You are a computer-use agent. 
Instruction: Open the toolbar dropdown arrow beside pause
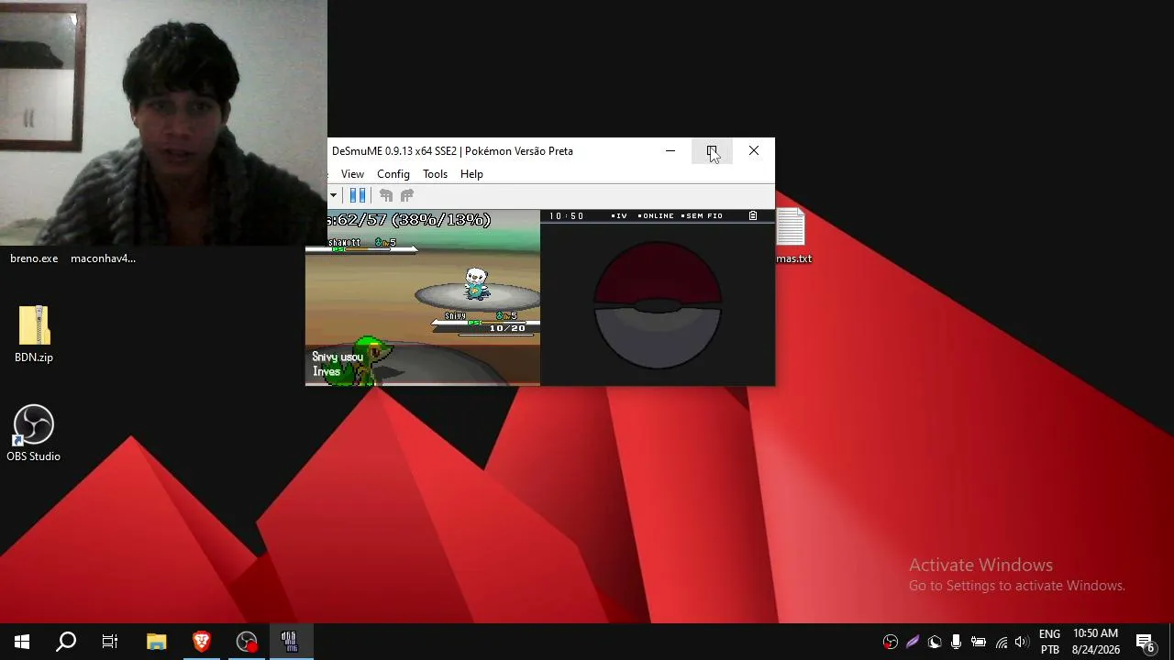(333, 195)
